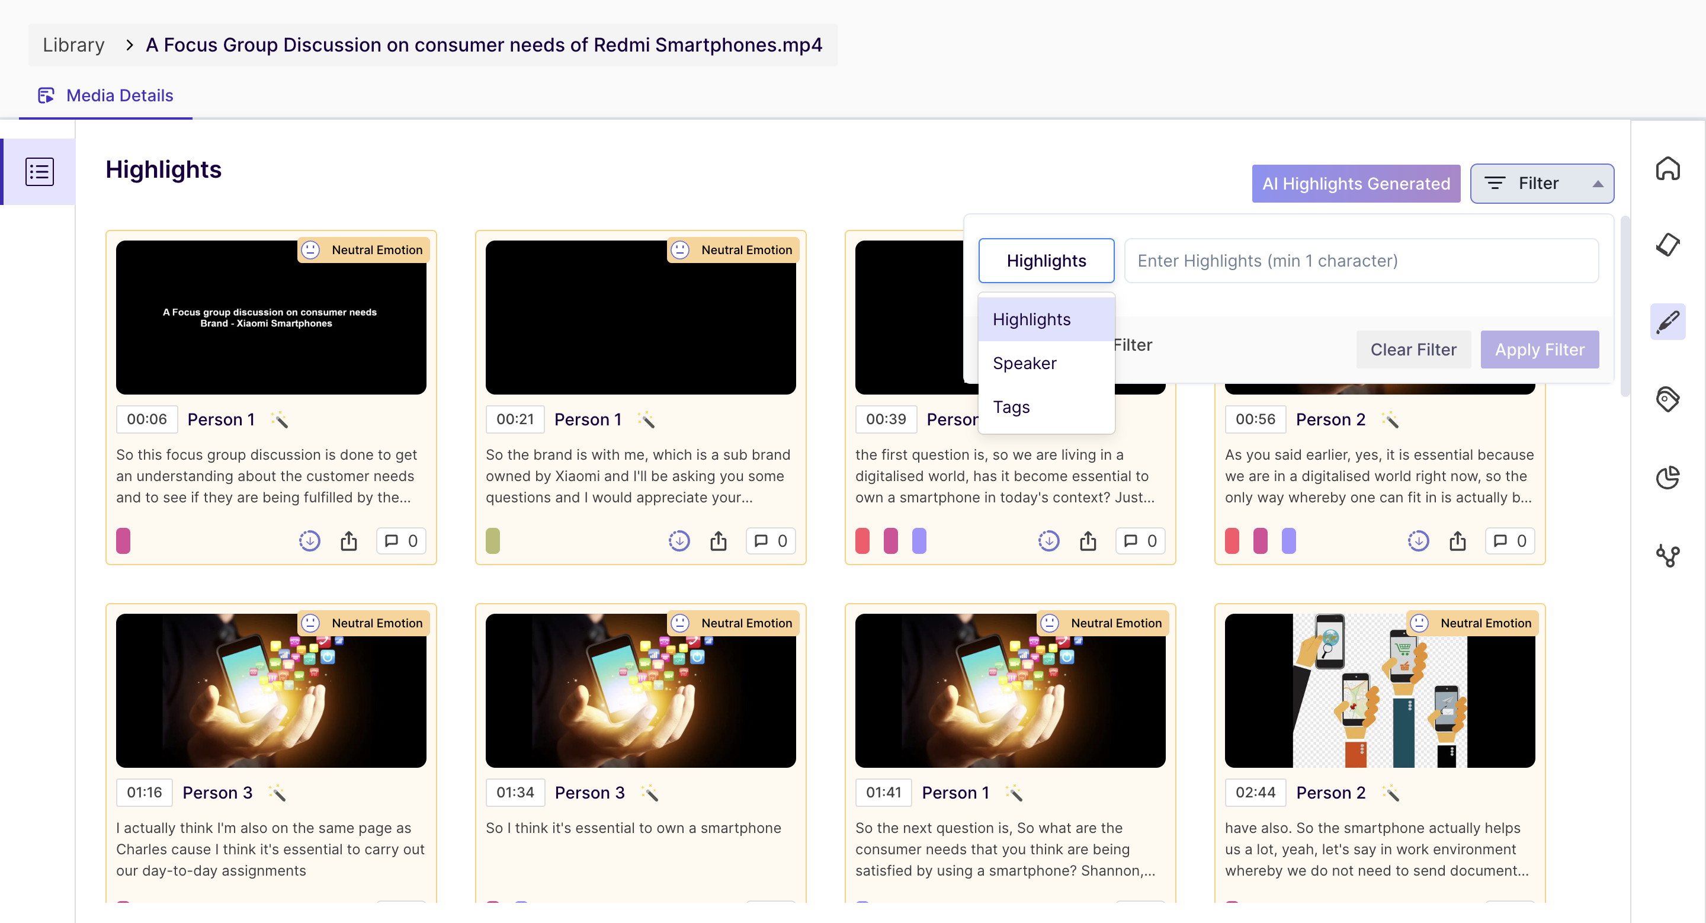Open comments on the 00:39 highlight
This screenshot has width=1706, height=923.
1140,541
